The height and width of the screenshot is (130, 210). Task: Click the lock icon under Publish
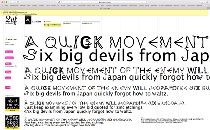click(x=16, y=66)
